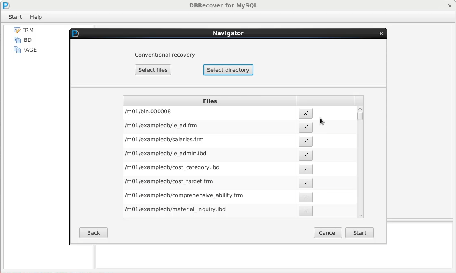Close the Navigator dialog
456x273 pixels.
tap(381, 34)
